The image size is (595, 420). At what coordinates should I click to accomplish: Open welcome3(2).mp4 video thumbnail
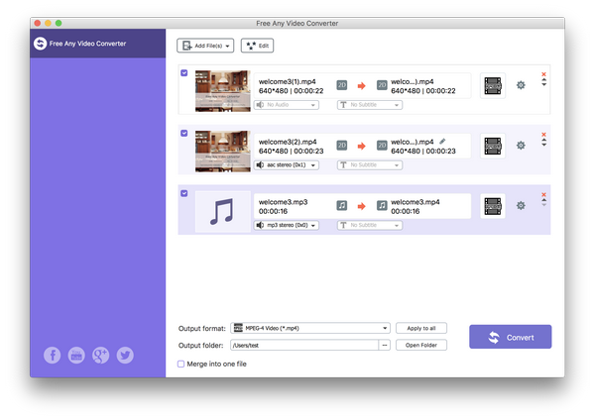tap(223, 152)
